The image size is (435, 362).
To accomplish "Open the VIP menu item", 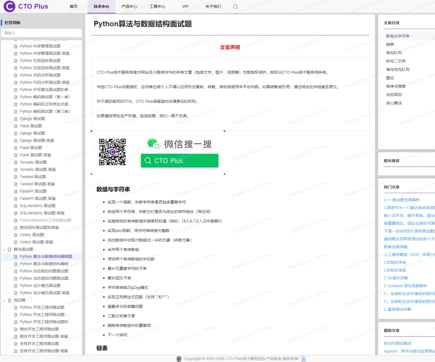I will [x=185, y=6].
